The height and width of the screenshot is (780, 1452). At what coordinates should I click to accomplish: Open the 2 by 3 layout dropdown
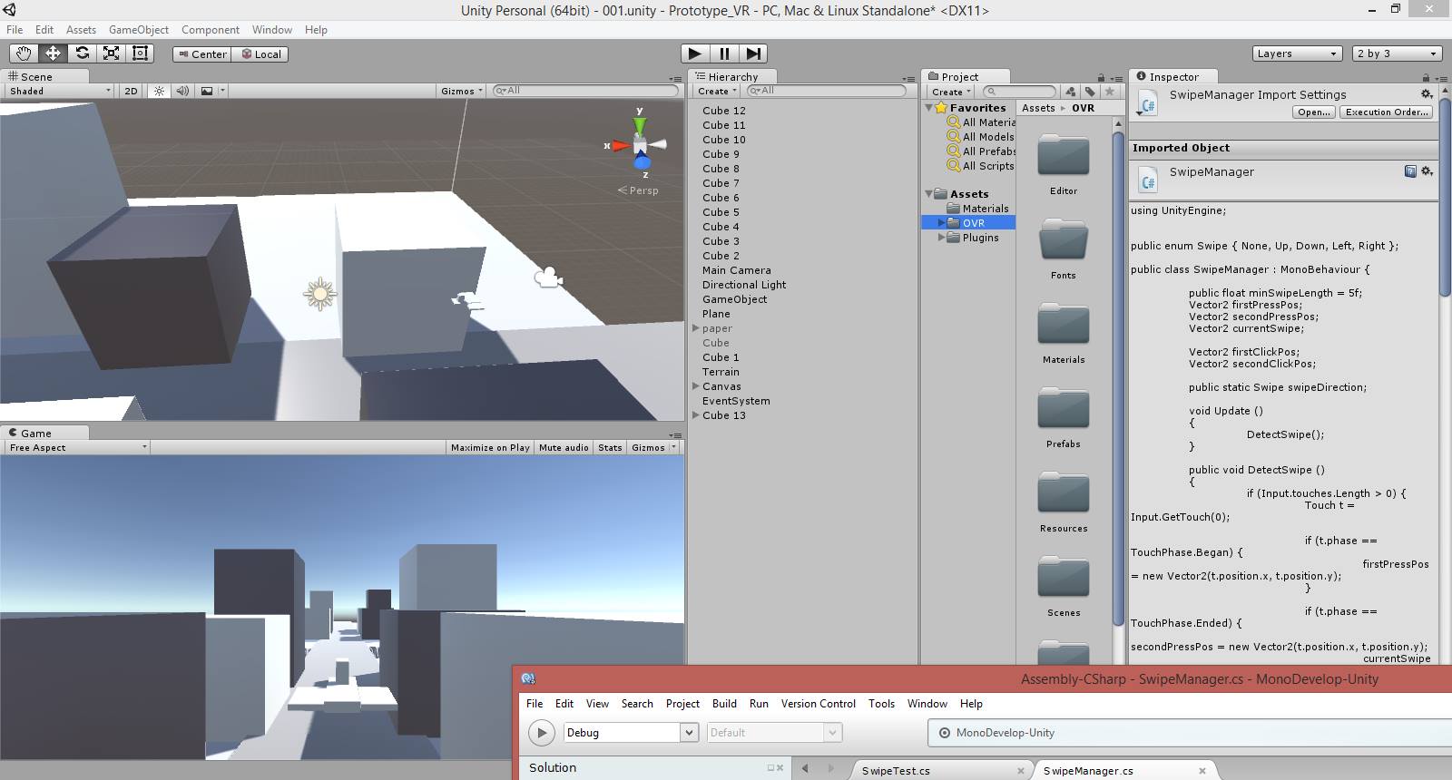click(1398, 54)
